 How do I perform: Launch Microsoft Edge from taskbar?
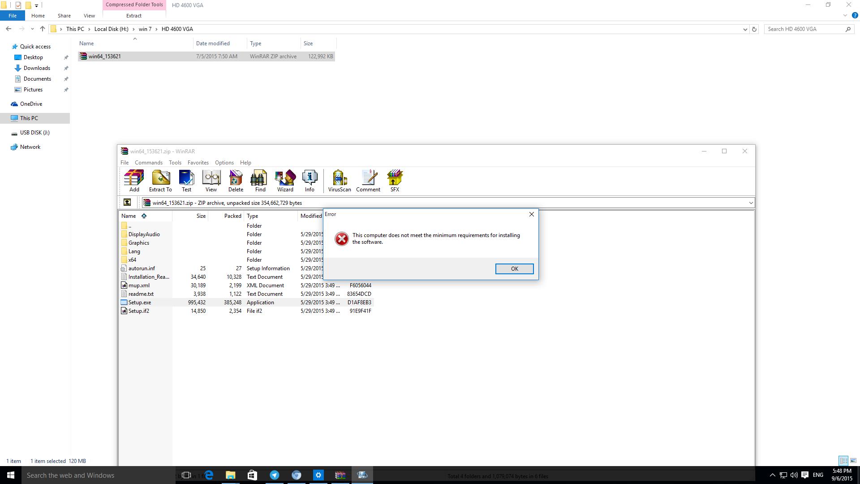(x=209, y=475)
